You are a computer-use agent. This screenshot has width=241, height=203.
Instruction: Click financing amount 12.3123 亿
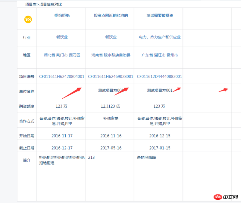point(110,106)
